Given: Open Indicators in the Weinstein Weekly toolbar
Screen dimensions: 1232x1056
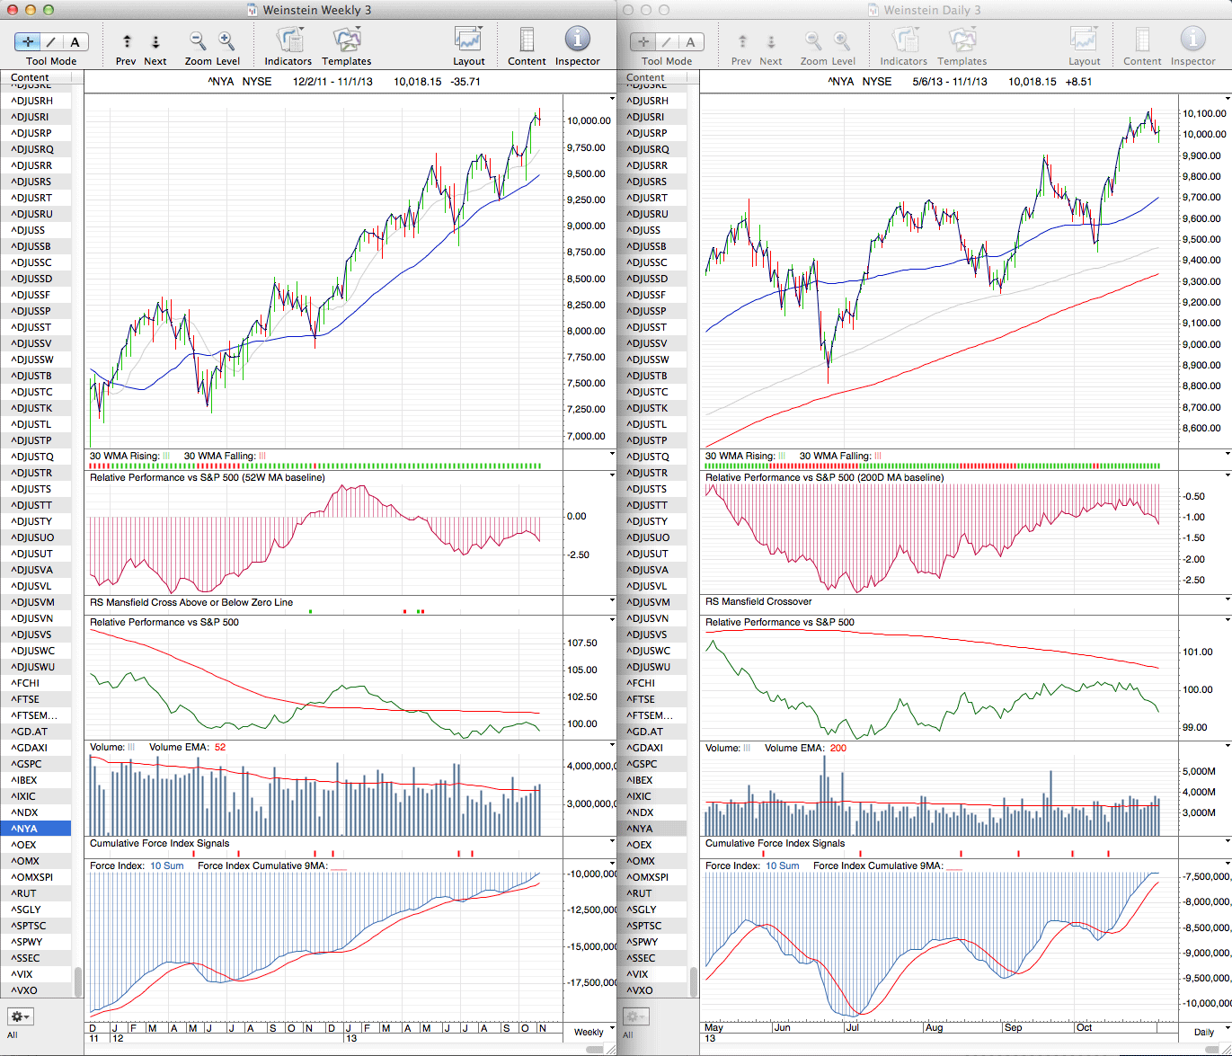Looking at the screenshot, I should [288, 40].
